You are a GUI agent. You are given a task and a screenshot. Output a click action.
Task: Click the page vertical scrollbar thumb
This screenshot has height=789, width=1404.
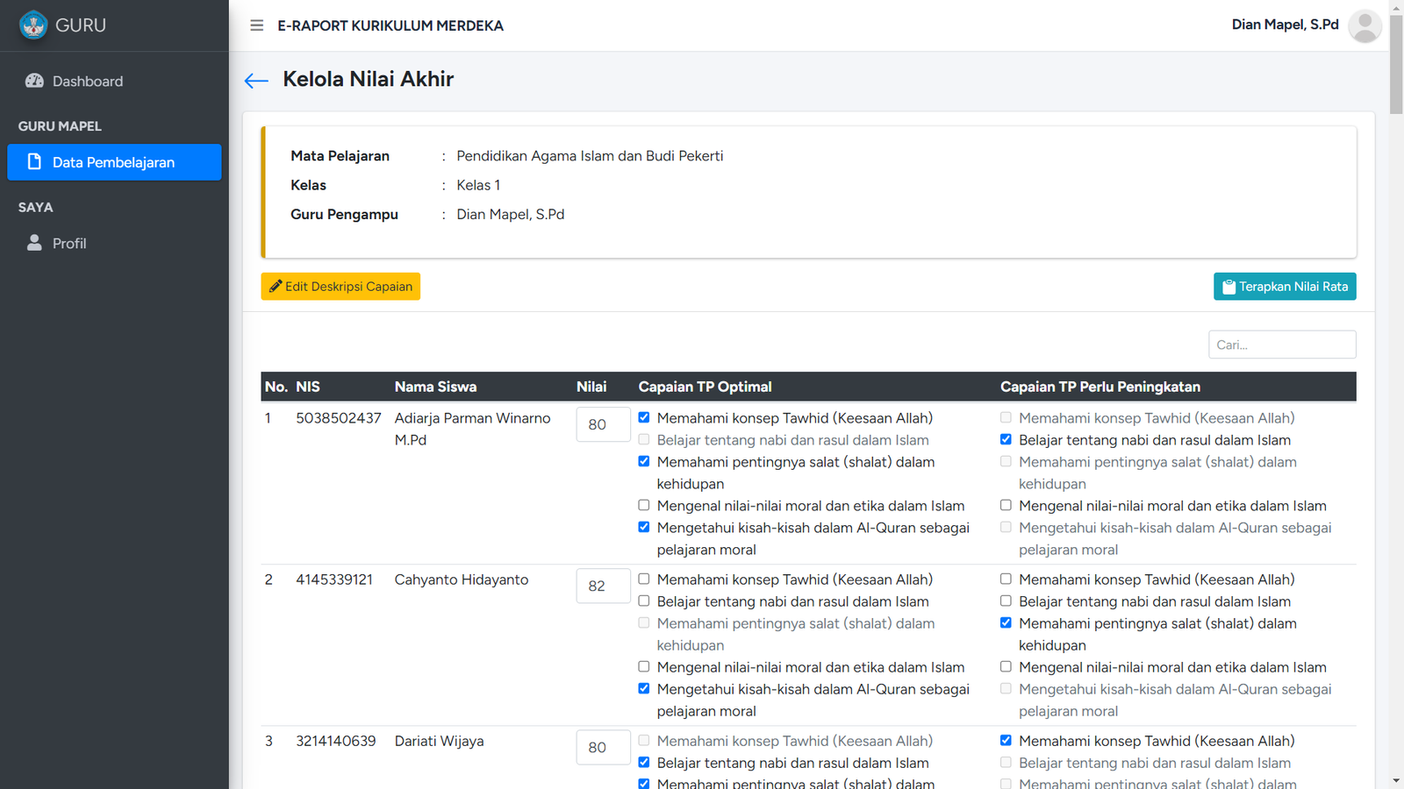click(1396, 66)
